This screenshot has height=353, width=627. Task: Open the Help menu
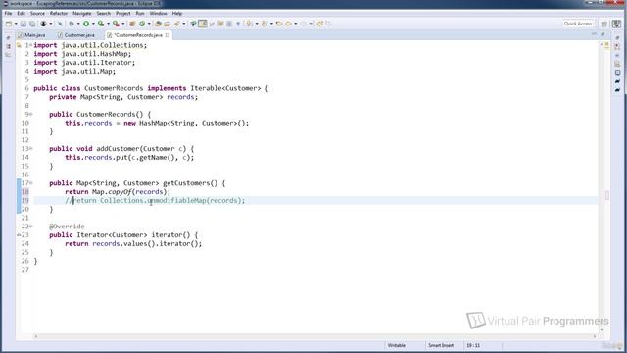(177, 13)
